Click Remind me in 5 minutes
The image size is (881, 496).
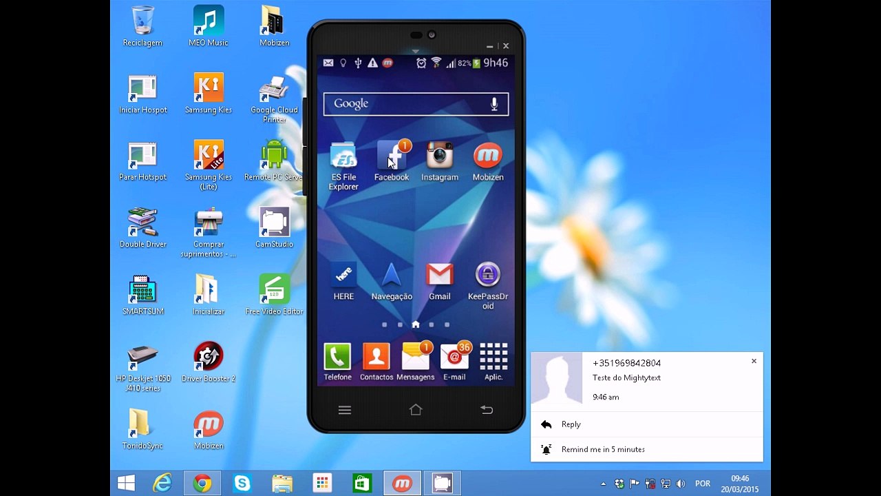pyautogui.click(x=647, y=449)
